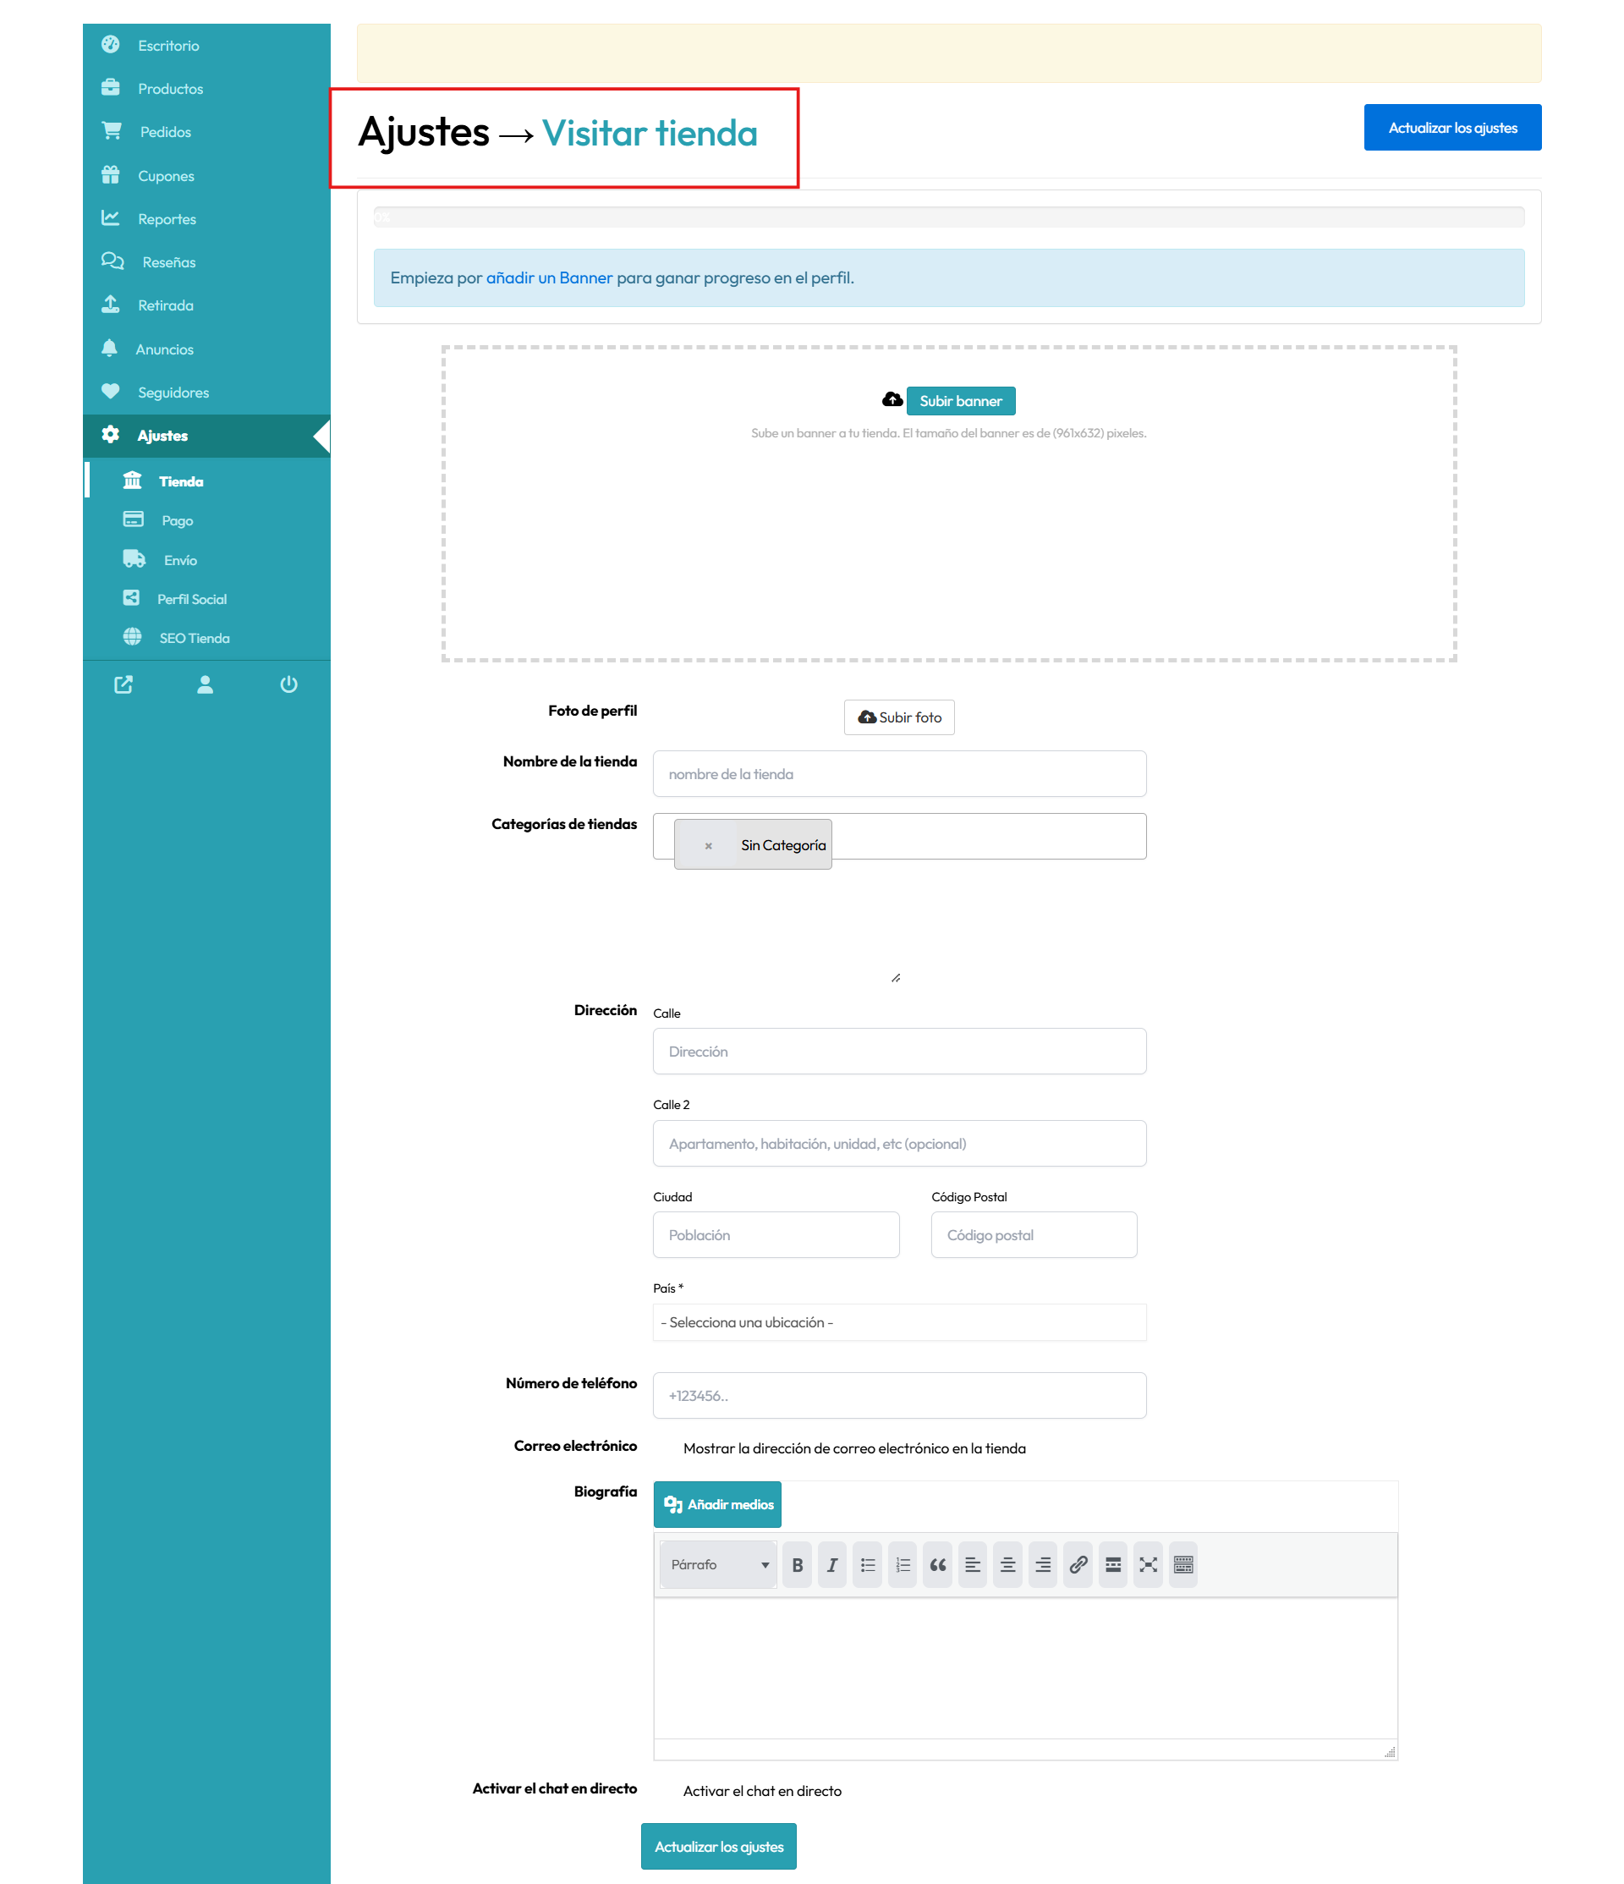Screen dimensions: 1624x1884
Task: Go to Productos in the sidebar
Action: point(170,88)
